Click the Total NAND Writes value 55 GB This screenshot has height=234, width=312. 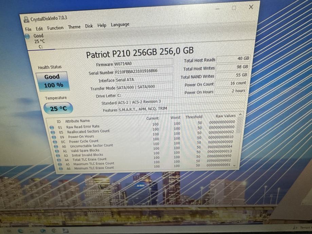click(232, 75)
